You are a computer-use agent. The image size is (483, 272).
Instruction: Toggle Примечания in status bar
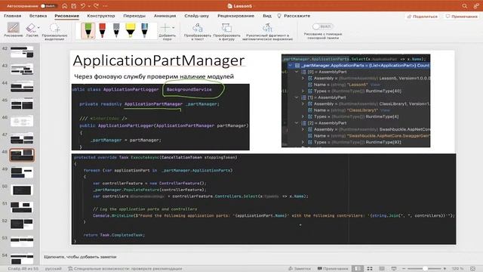[x=333, y=269]
